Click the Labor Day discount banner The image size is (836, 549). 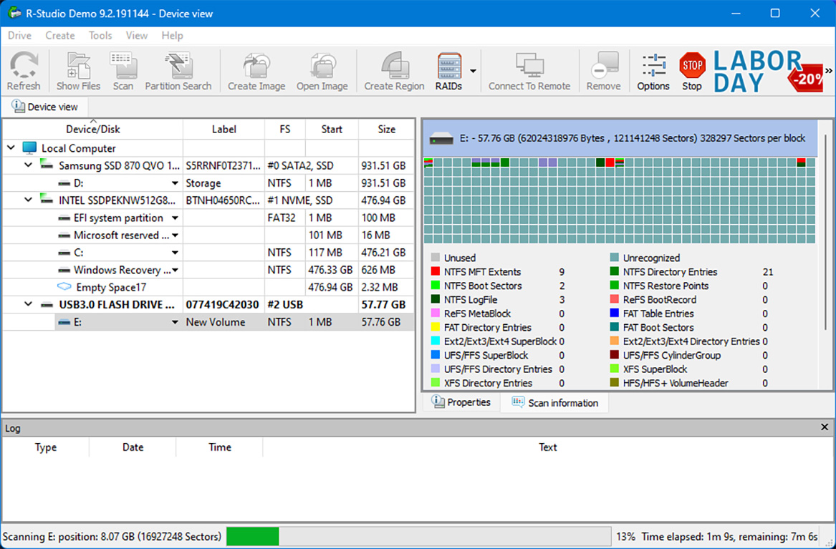pos(767,72)
